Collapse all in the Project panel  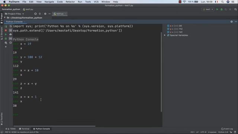[40, 14]
